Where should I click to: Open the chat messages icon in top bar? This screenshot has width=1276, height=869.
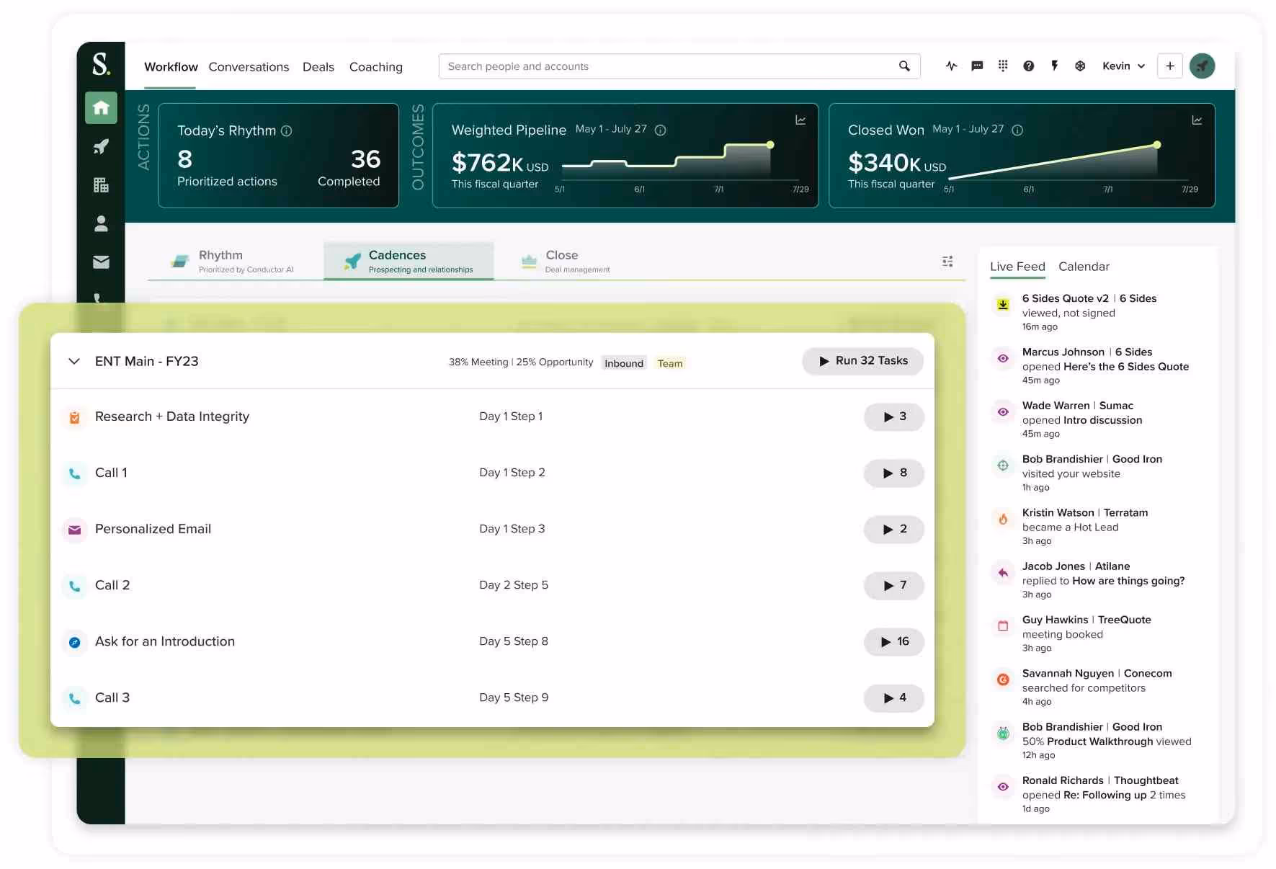pos(976,66)
